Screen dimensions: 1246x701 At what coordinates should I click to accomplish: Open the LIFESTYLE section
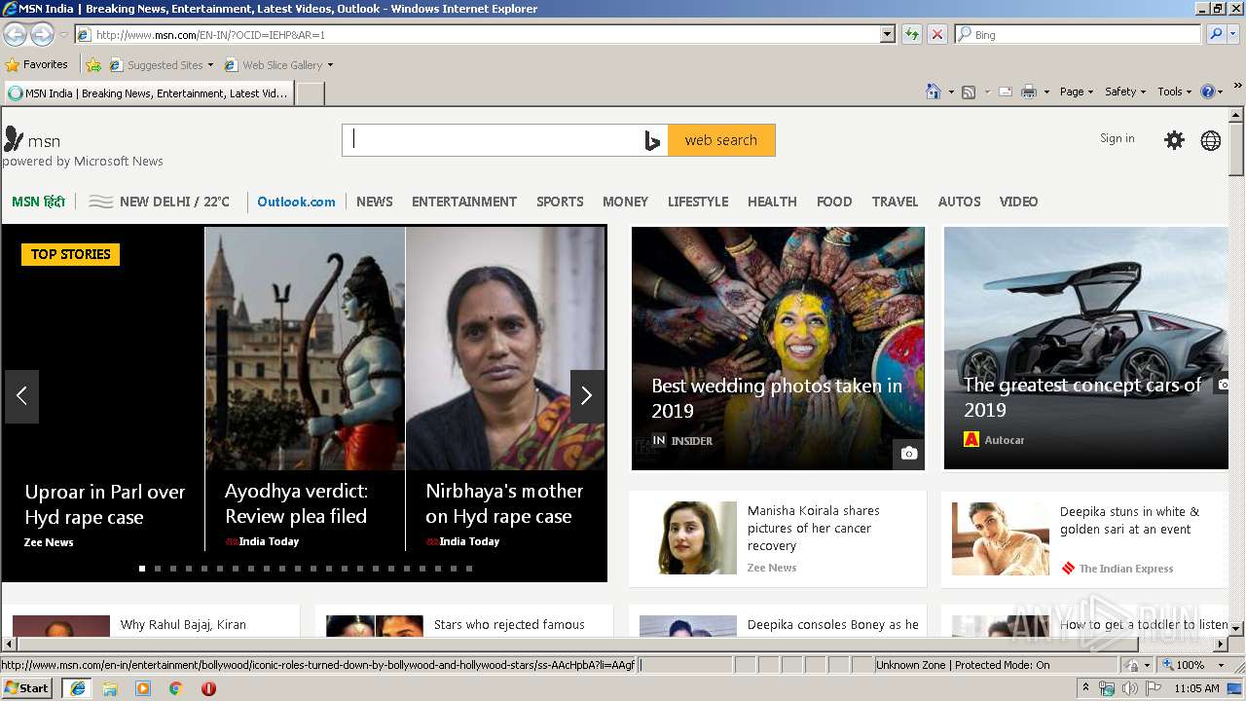pyautogui.click(x=698, y=202)
